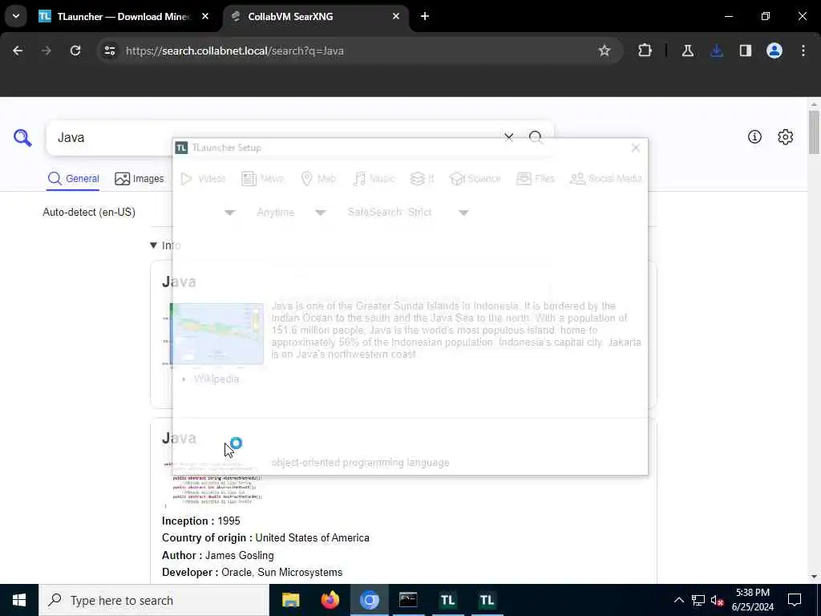Viewport: 821px width, 616px height.
Task: Open a new browser tab
Action: point(425,16)
